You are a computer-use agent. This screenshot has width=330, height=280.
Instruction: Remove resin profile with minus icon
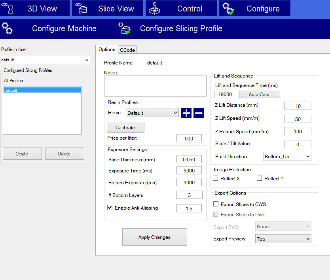click(199, 113)
